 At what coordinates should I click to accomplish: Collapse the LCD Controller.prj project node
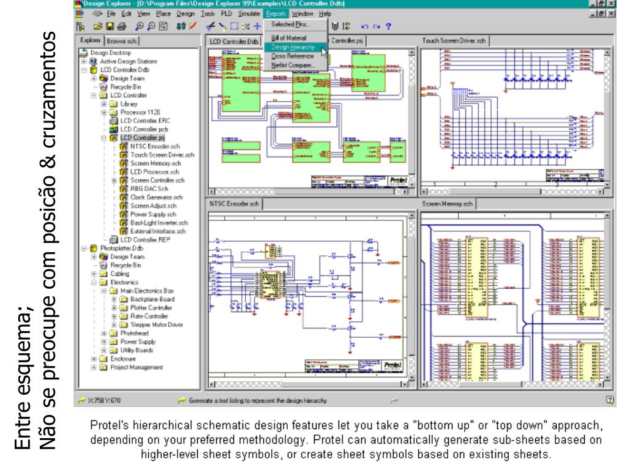[103, 138]
